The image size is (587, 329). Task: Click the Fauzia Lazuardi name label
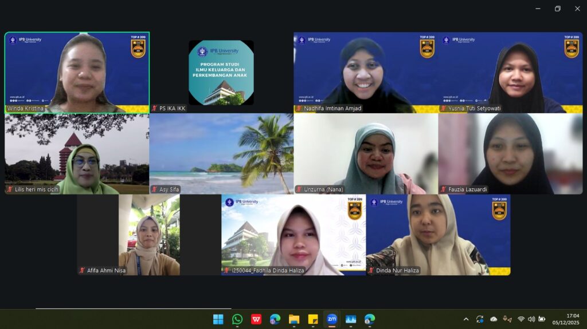pos(468,189)
